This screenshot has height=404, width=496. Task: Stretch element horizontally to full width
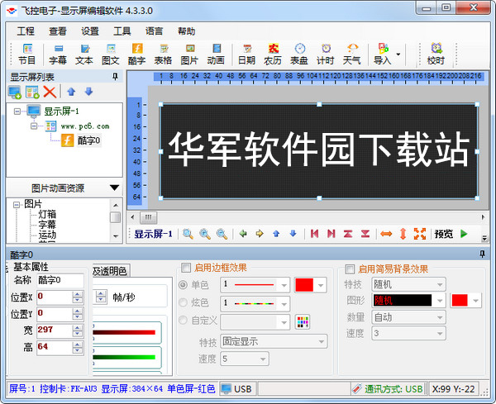click(x=386, y=234)
